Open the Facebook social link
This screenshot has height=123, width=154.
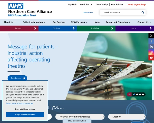coord(151,41)
